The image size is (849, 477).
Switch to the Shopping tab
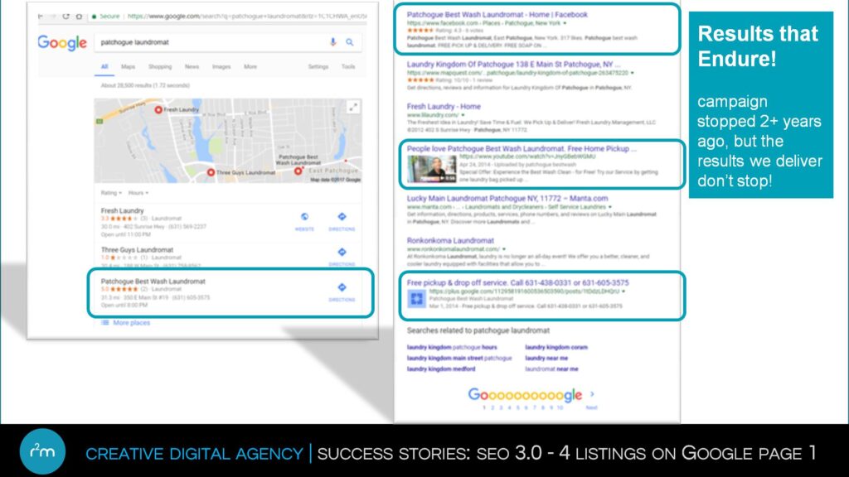pos(160,66)
